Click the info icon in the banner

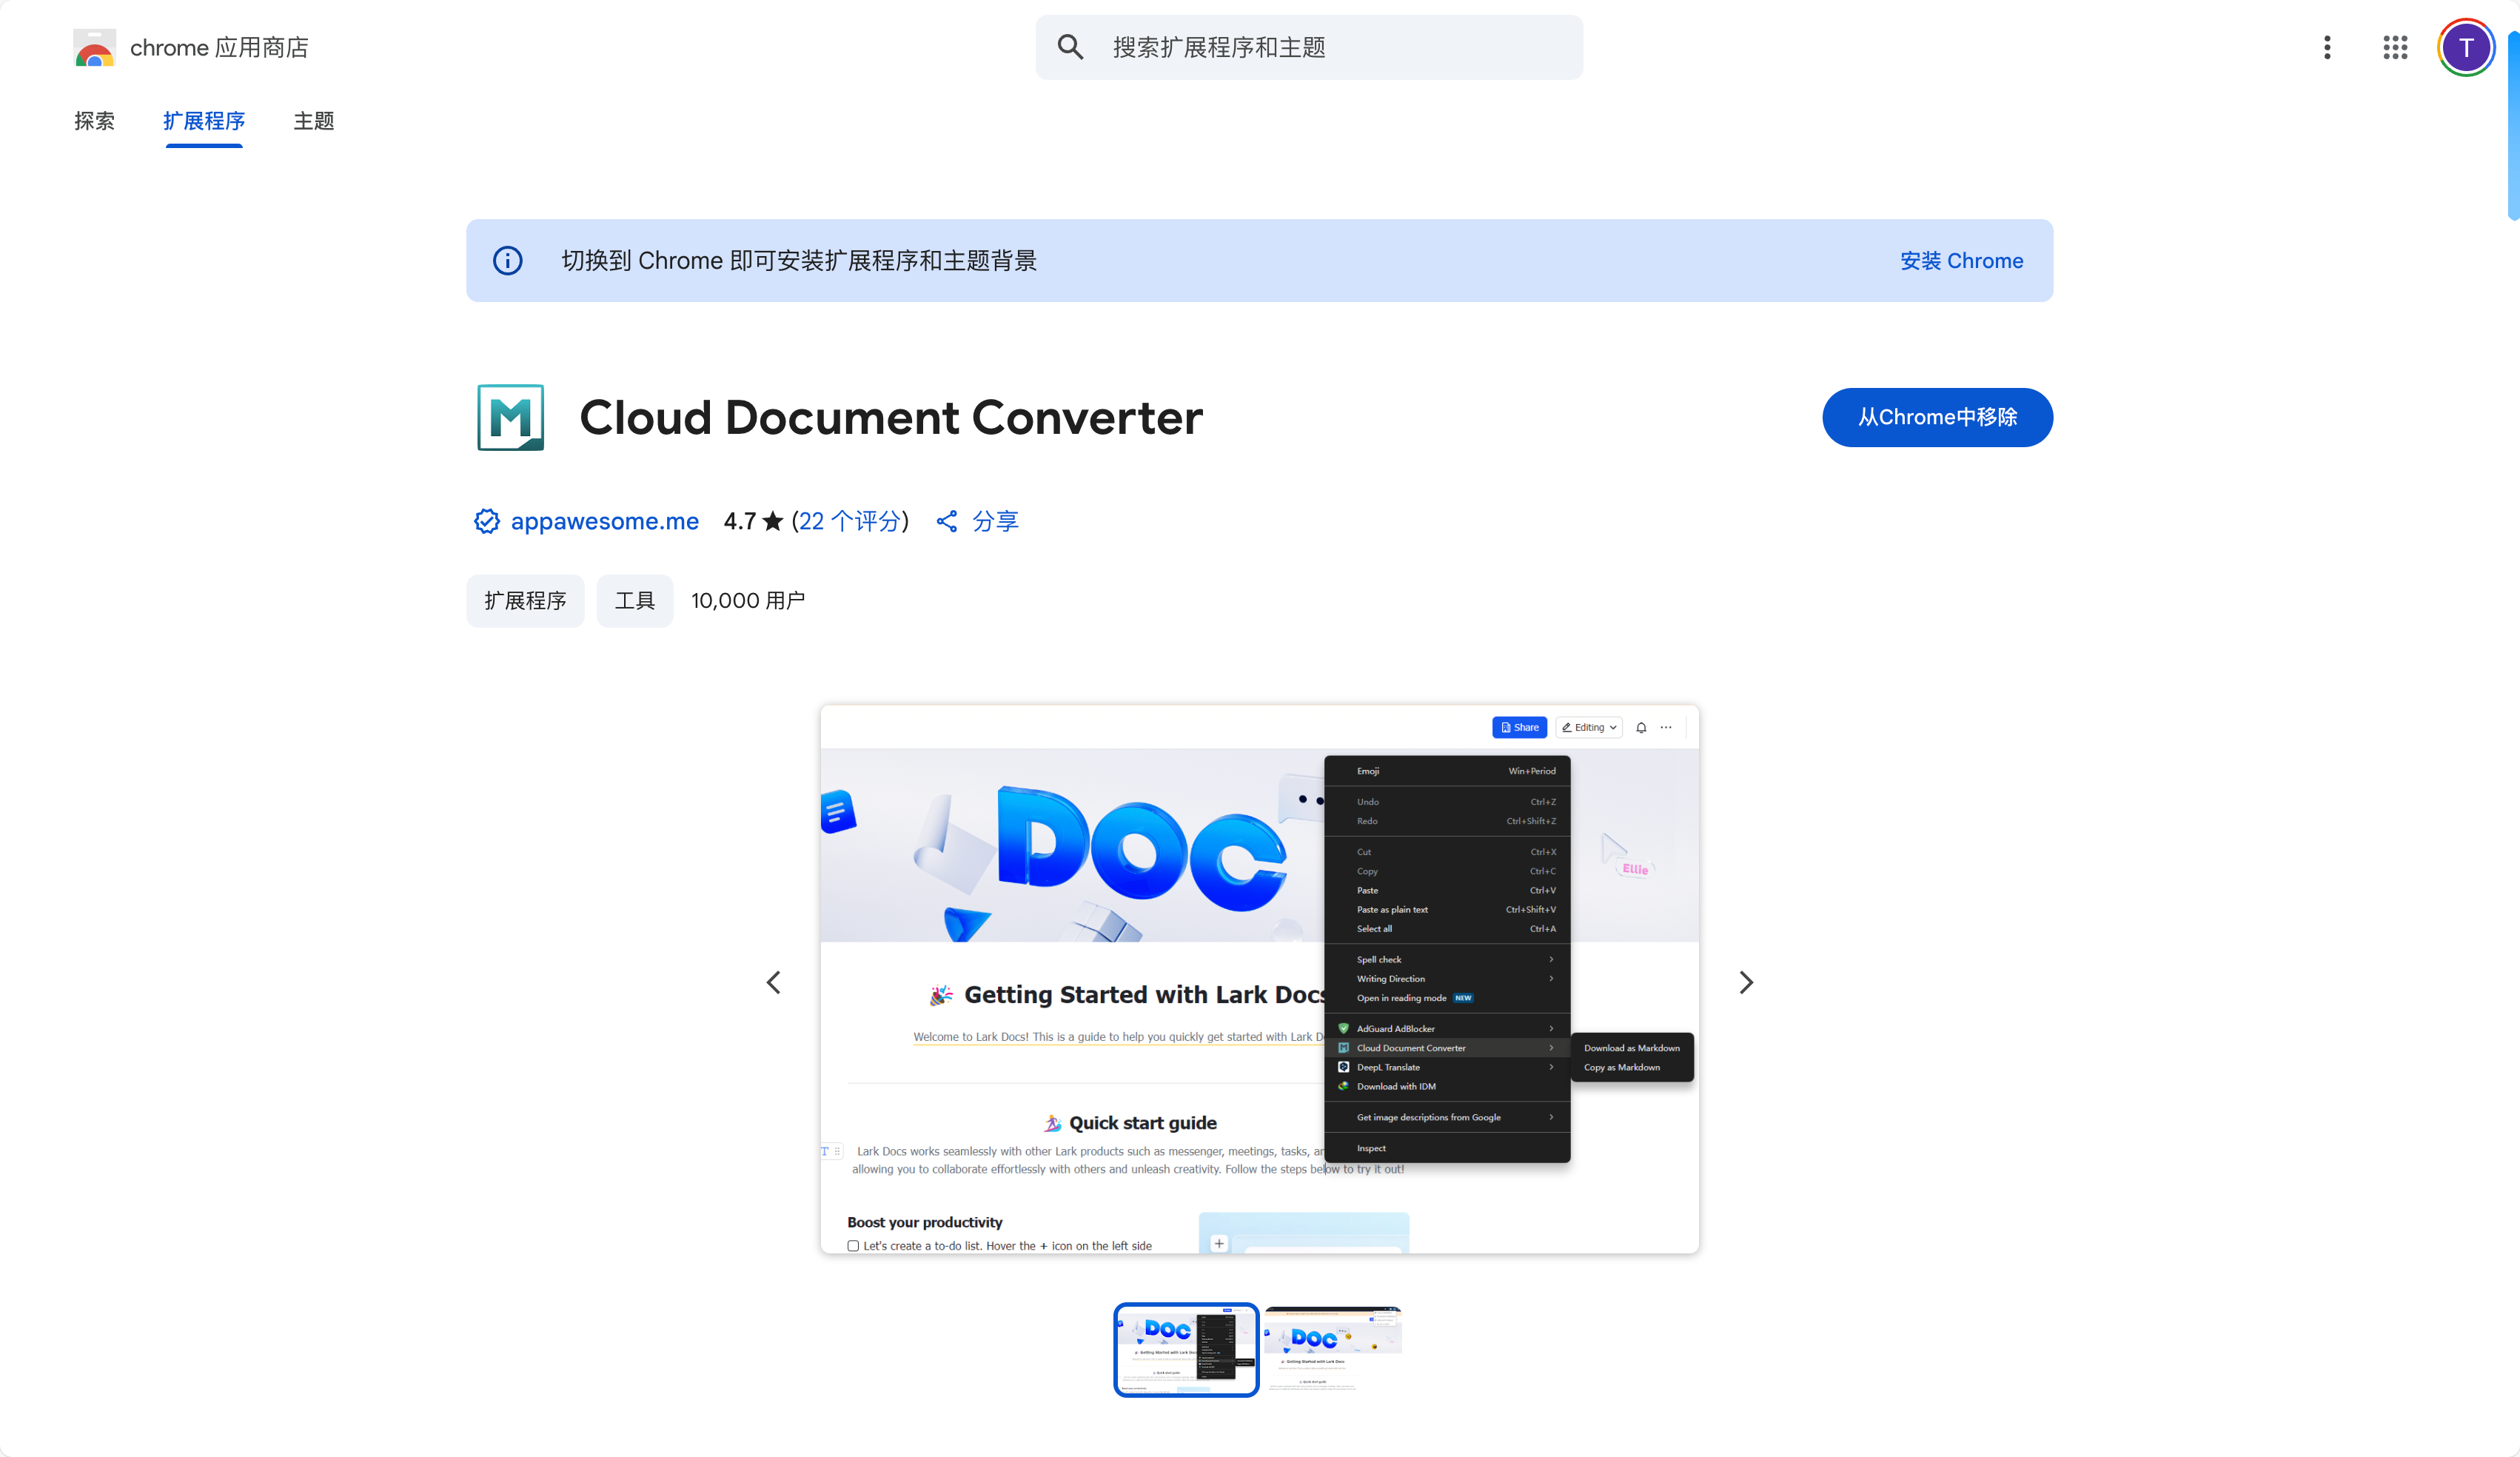(508, 261)
